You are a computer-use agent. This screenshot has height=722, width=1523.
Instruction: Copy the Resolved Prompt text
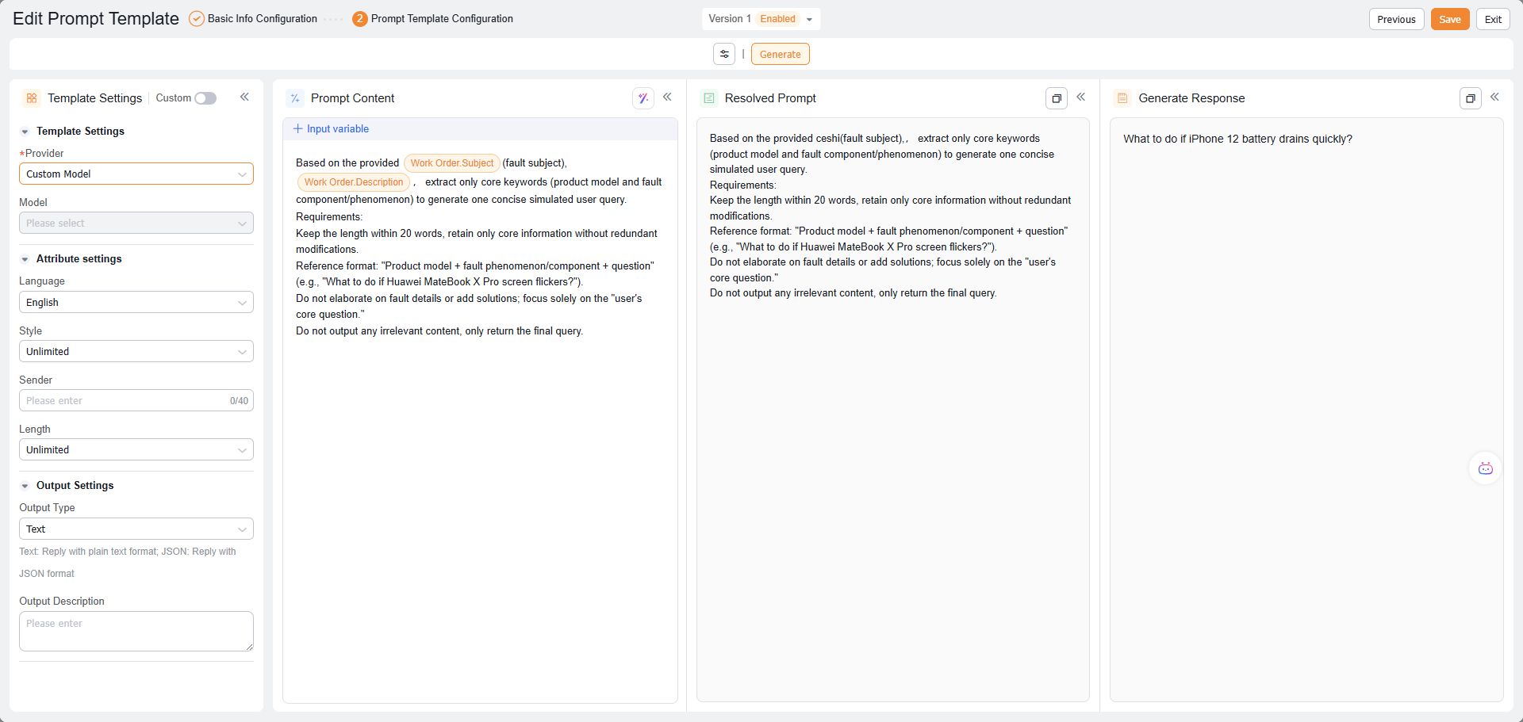coord(1056,98)
